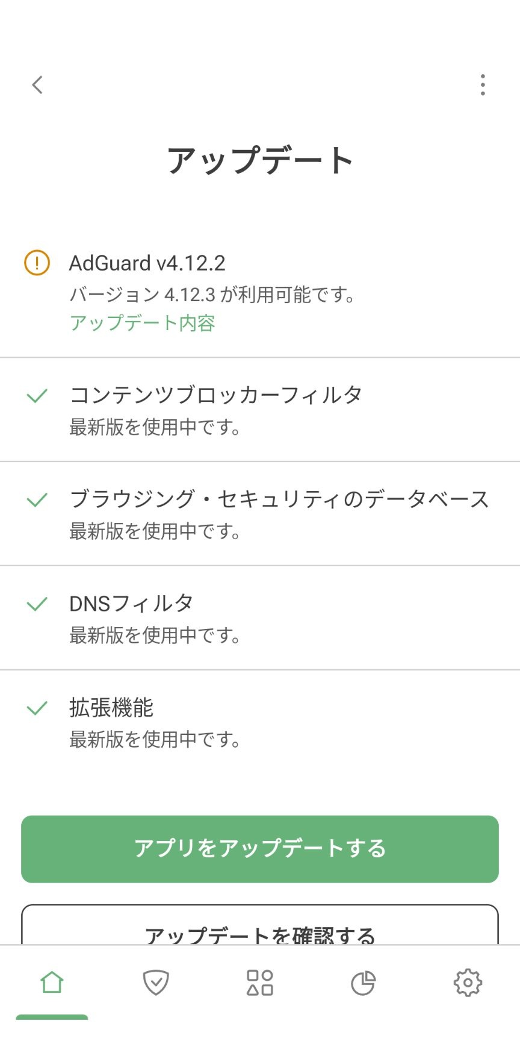
Task: Tap the AdGuard v4.12.2 version text
Action: click(x=147, y=263)
